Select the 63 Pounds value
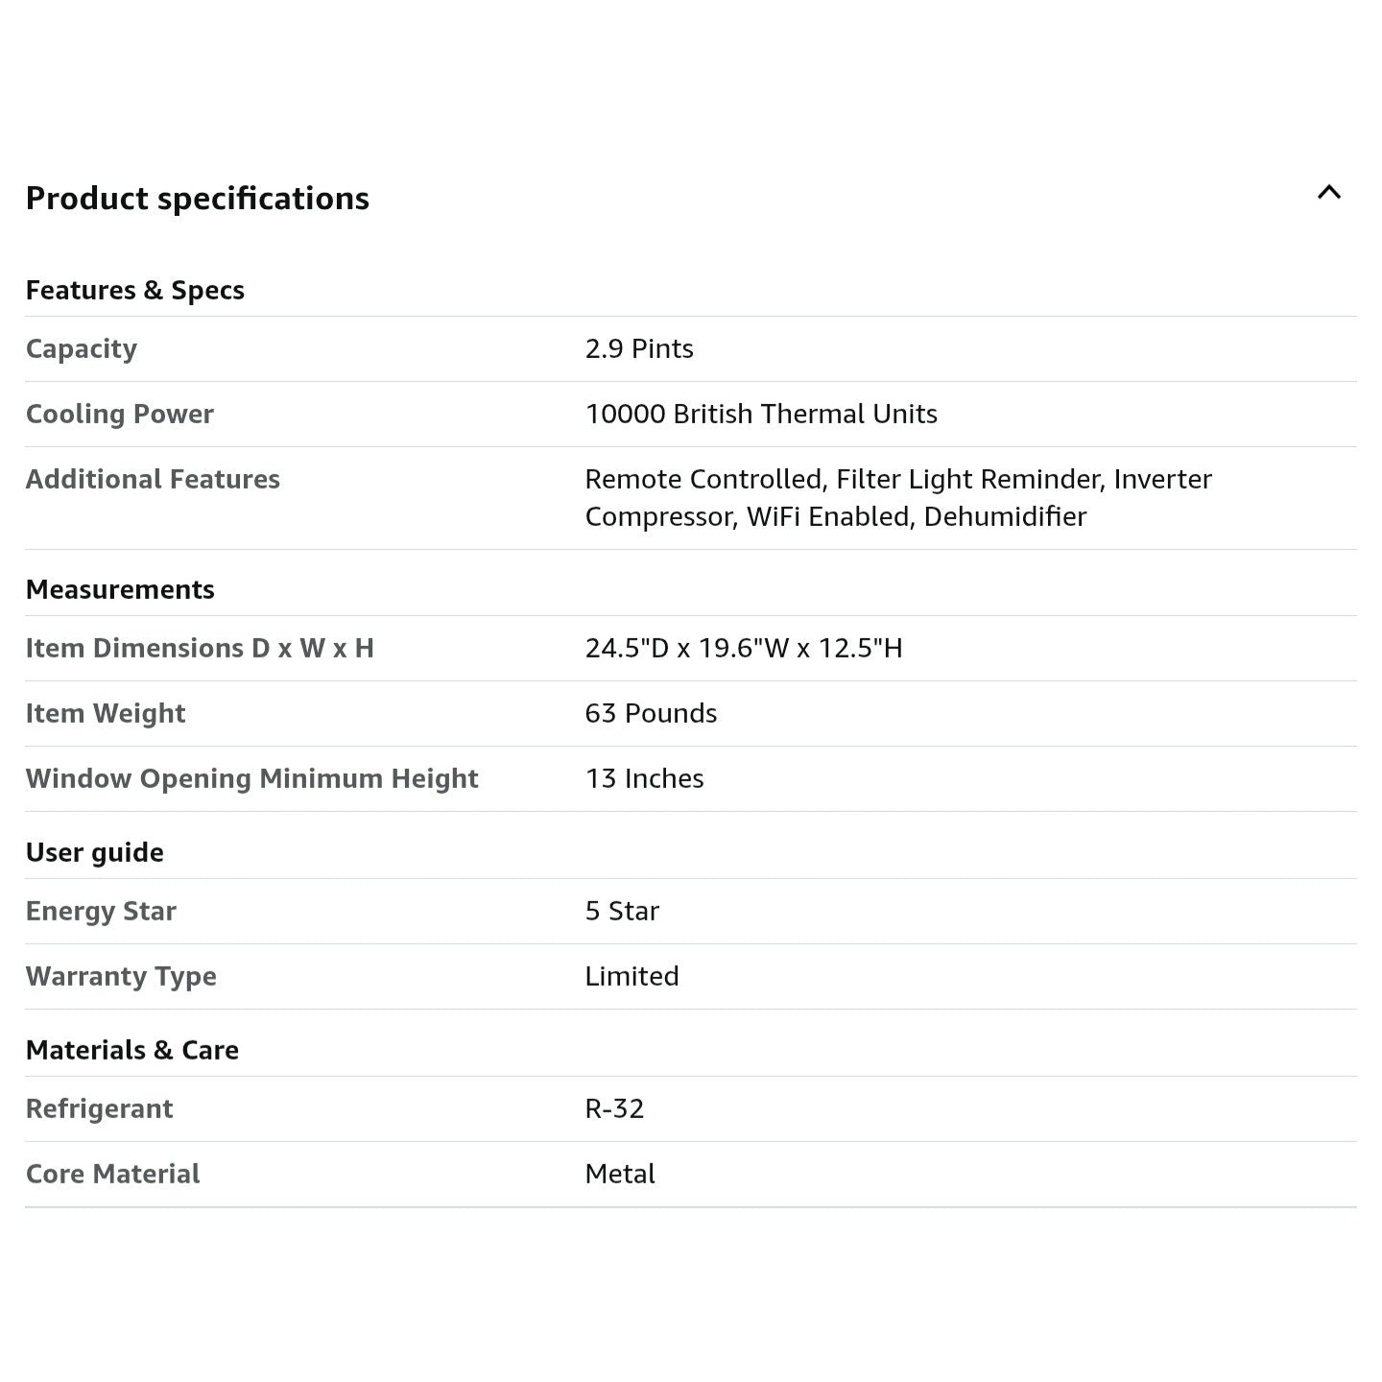Screen dimensions: 1382x1382 point(651,713)
